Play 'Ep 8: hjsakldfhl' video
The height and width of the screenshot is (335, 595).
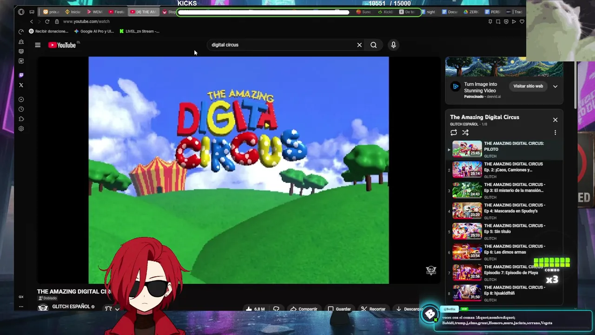tap(504, 293)
